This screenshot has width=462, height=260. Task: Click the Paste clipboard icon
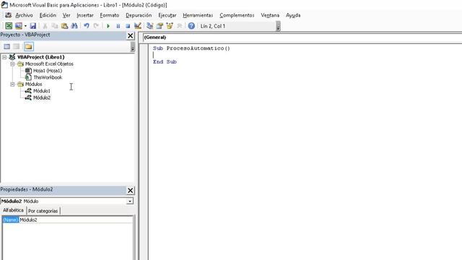tap(64, 26)
